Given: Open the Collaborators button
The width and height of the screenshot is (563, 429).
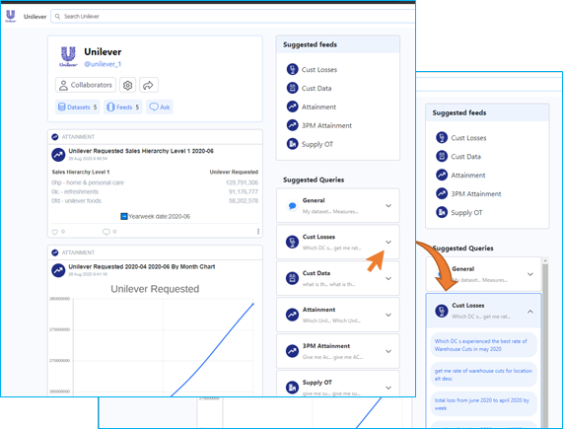Looking at the screenshot, I should (x=86, y=85).
